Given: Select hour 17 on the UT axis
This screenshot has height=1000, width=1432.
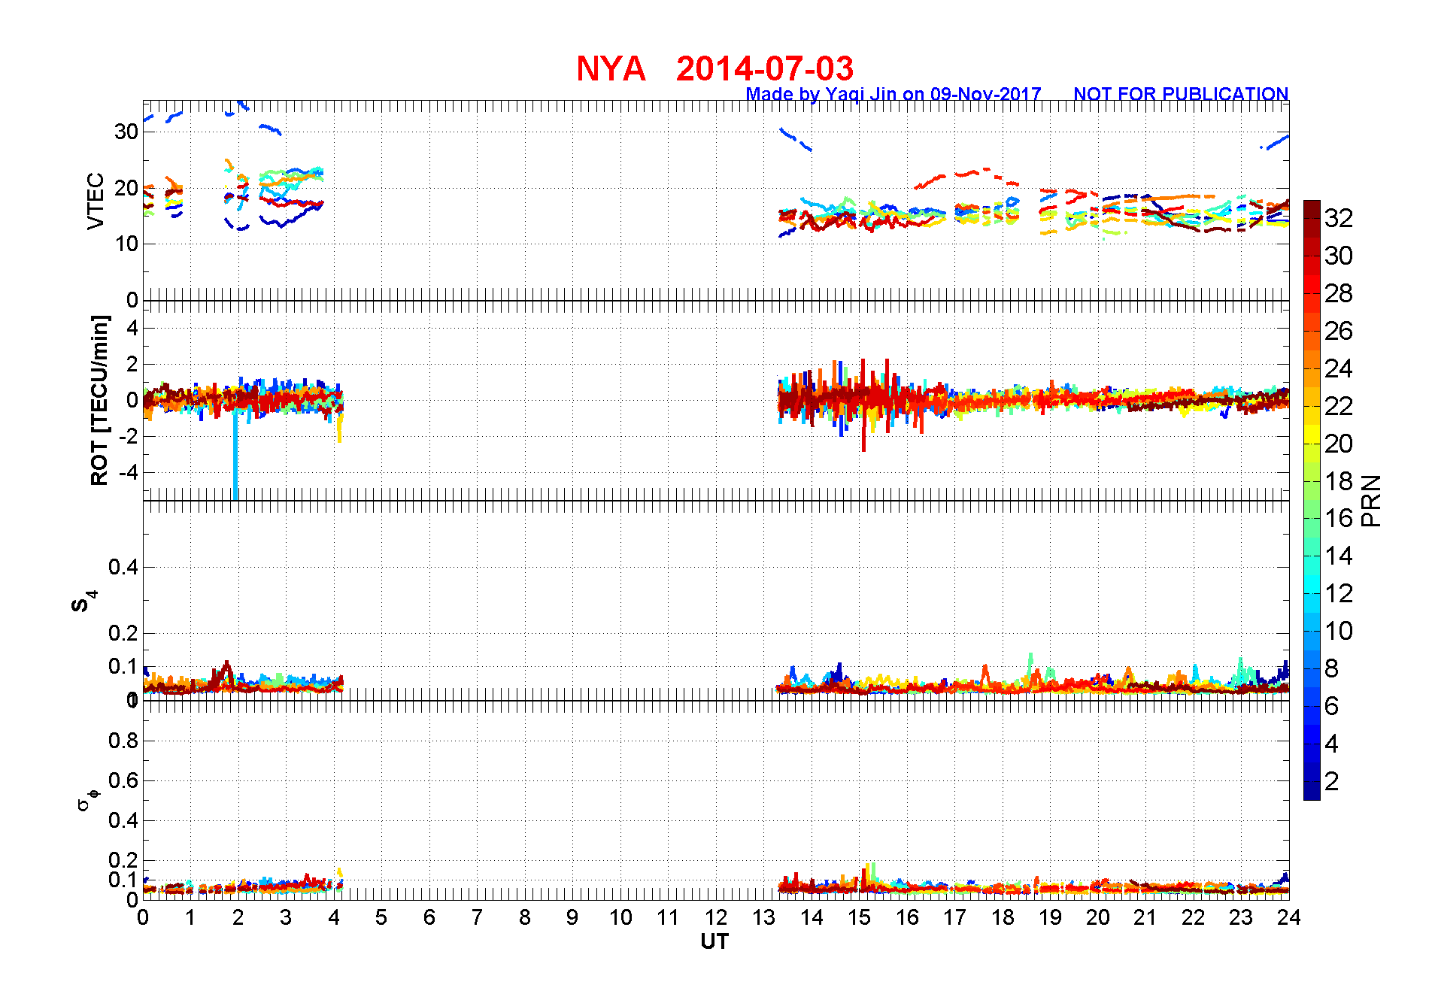Looking at the screenshot, I should click(955, 917).
